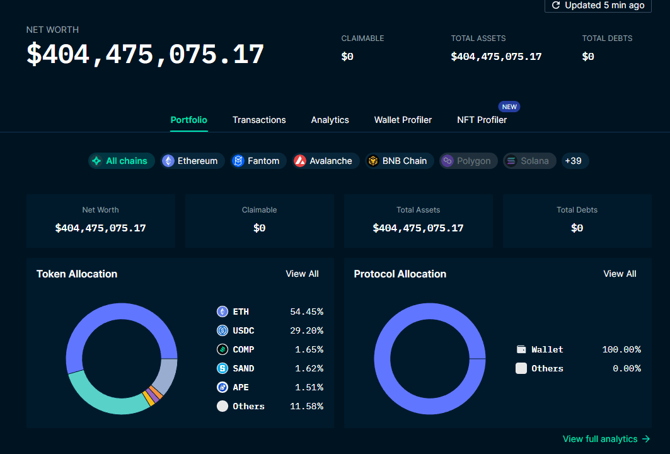Click the Others circle icon in Token Allocation
670x454 pixels.
point(222,406)
